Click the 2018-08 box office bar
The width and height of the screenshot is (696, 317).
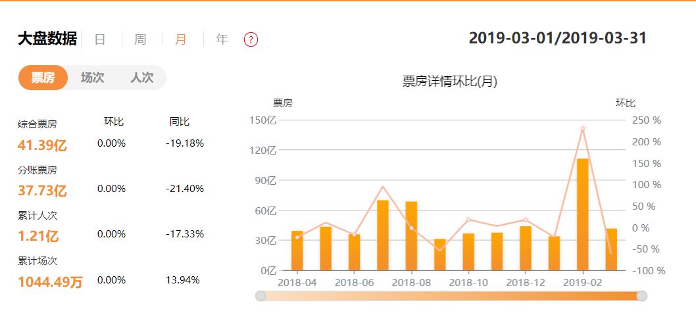click(x=411, y=236)
